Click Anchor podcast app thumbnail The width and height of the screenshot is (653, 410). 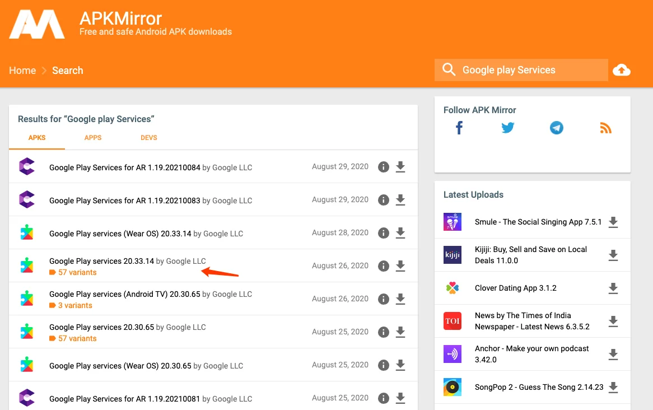click(453, 354)
